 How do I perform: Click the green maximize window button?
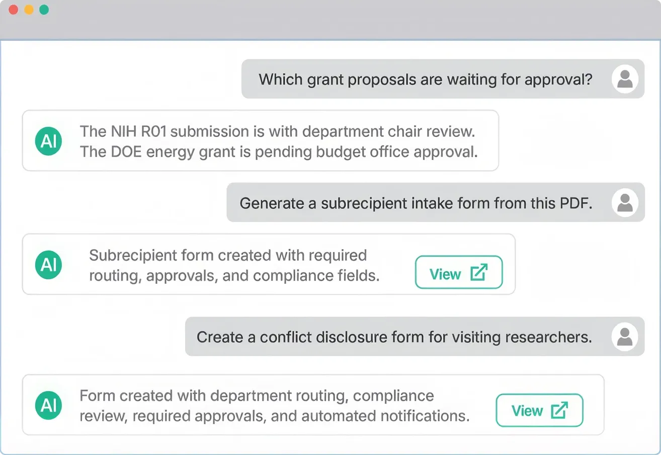[x=44, y=10]
